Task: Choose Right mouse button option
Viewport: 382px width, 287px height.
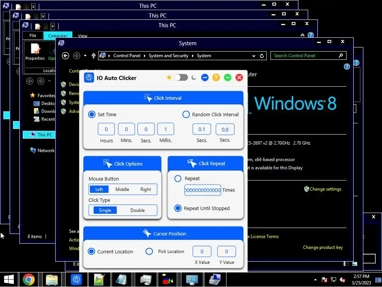Action: coord(146,189)
